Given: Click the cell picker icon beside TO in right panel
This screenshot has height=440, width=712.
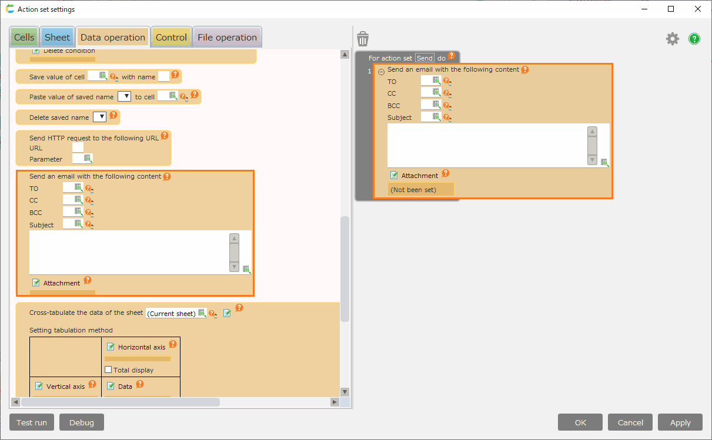Looking at the screenshot, I should coord(436,80).
